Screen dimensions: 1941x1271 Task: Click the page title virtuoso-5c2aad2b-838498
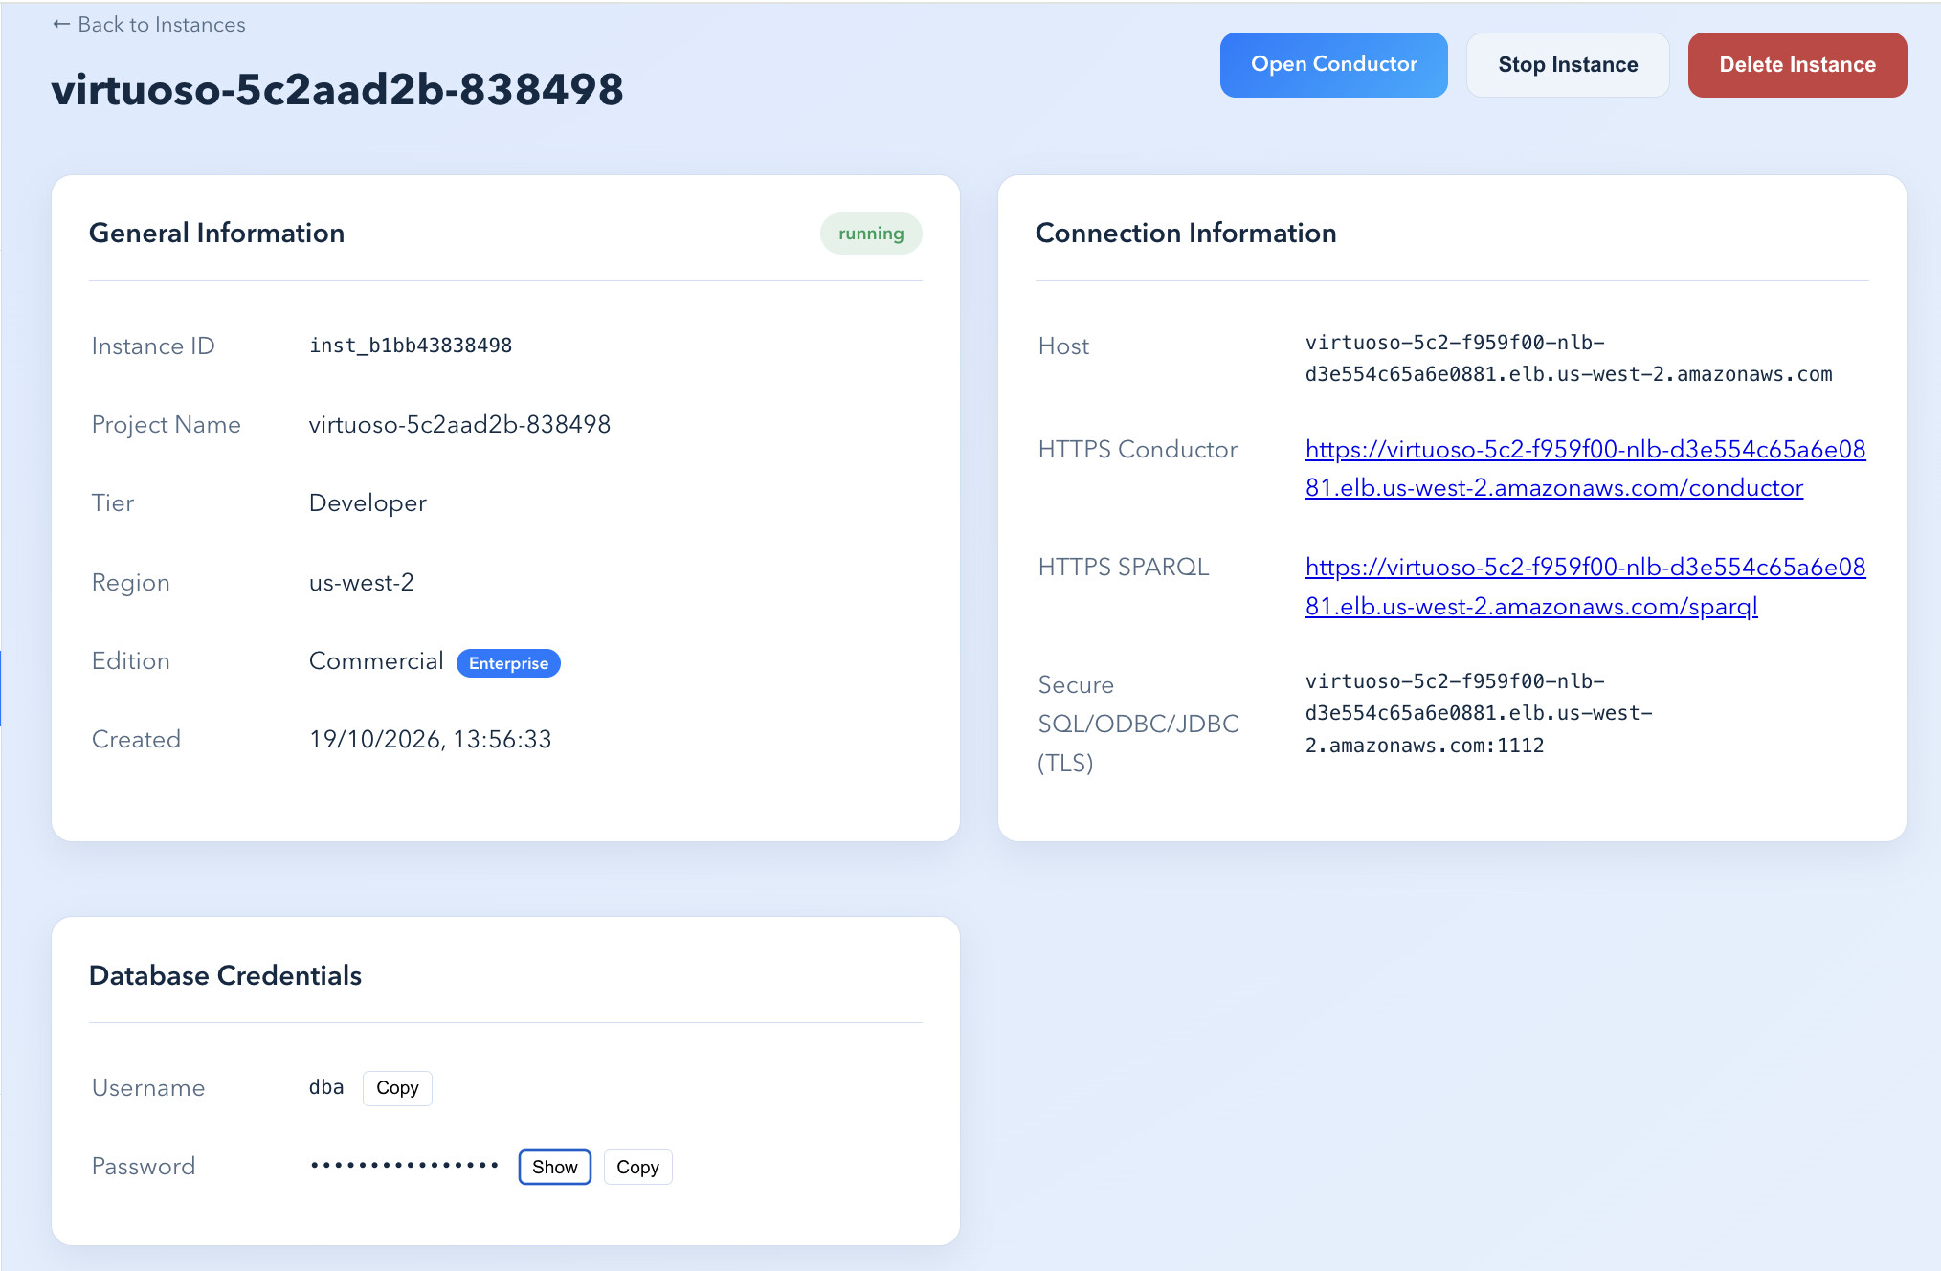point(337,89)
